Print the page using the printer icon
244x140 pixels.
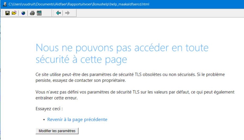tap(32, 13)
